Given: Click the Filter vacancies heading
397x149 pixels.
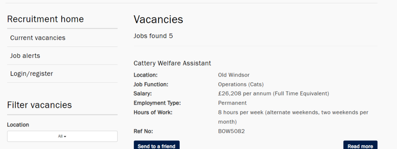Looking at the screenshot, I should (x=39, y=105).
